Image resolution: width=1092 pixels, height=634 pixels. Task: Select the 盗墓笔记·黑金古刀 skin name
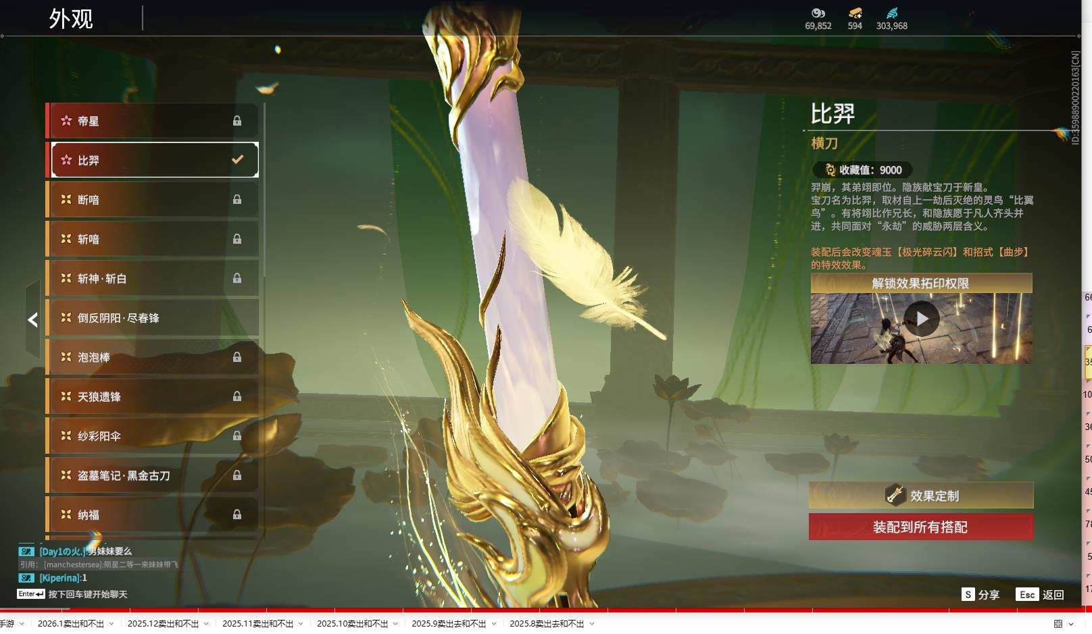click(124, 475)
